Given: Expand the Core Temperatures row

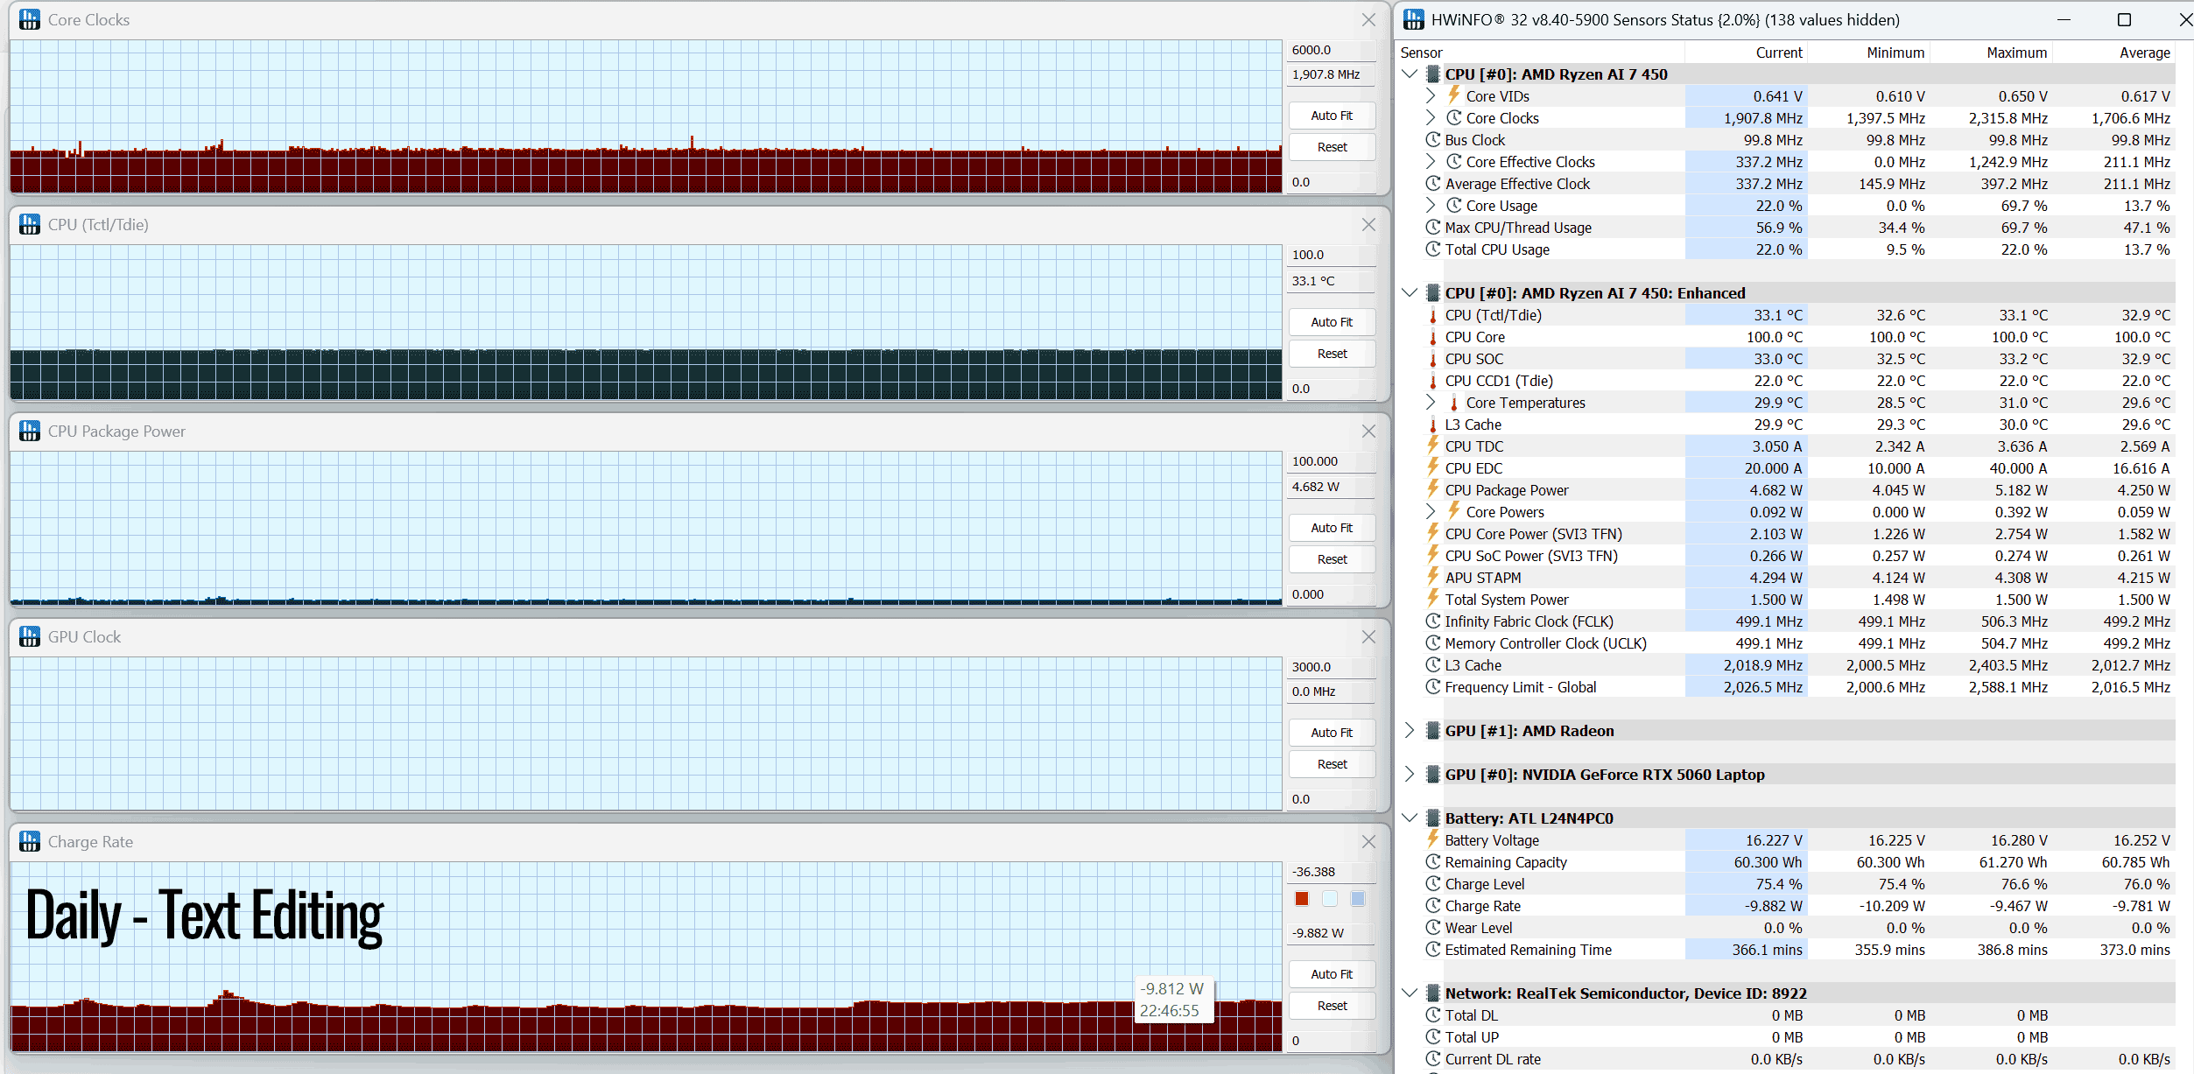Looking at the screenshot, I should 1431,402.
